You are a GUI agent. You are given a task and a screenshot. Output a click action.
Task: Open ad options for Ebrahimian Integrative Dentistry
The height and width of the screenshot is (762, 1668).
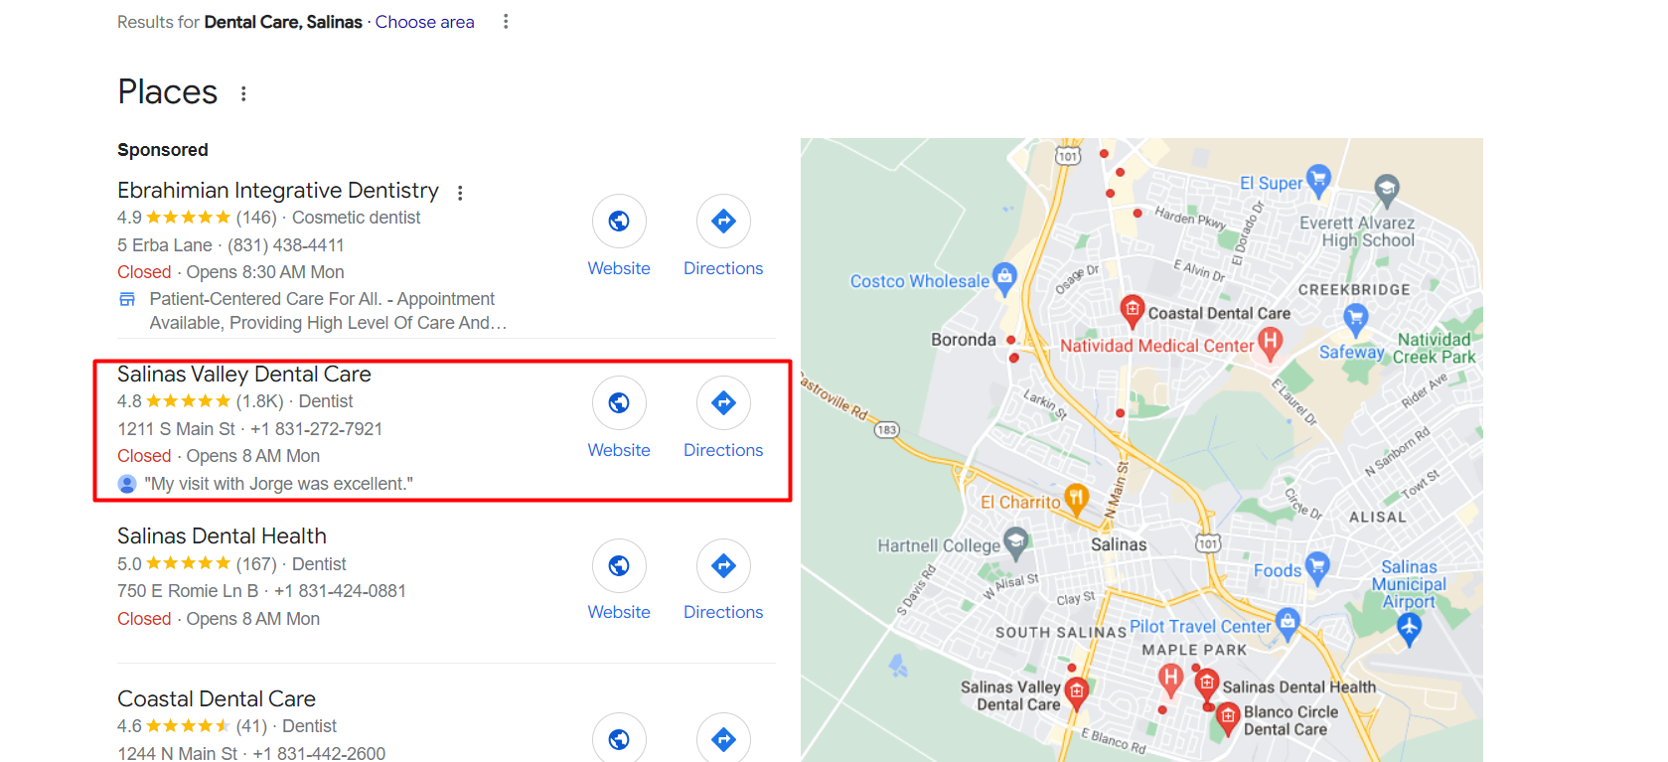point(460,192)
